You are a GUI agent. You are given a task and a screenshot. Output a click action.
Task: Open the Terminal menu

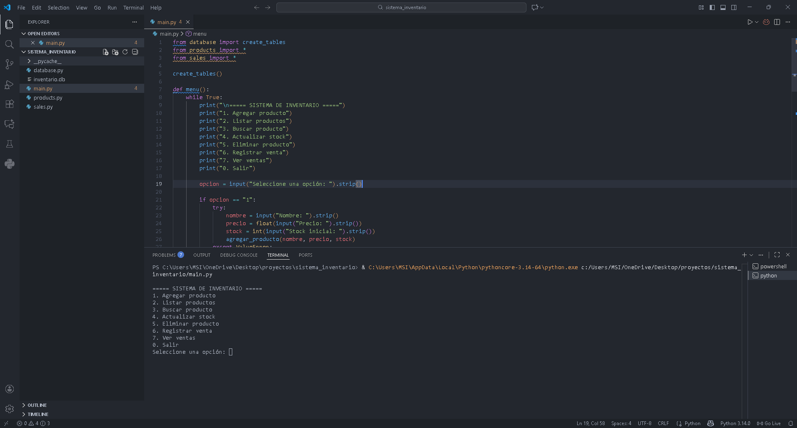133,7
